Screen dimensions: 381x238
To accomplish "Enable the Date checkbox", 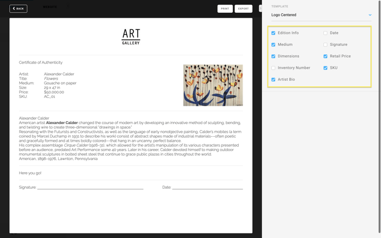I will 326,33.
